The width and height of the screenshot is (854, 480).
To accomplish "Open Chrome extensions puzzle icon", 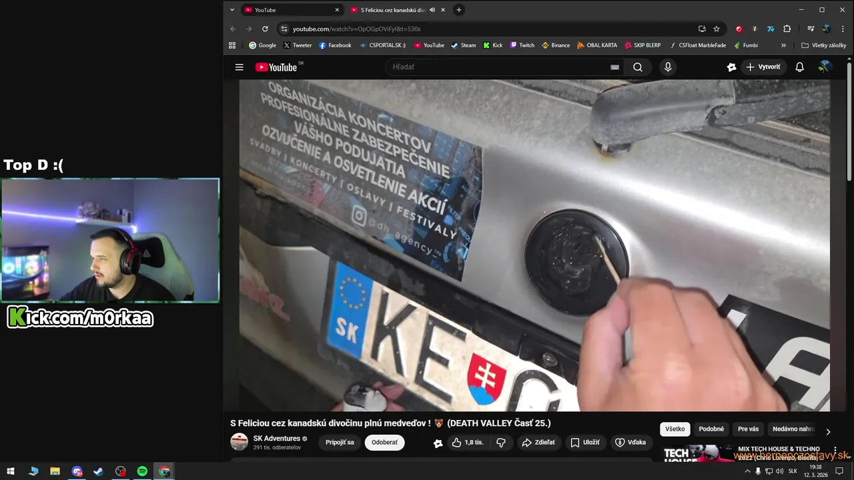I will [787, 29].
